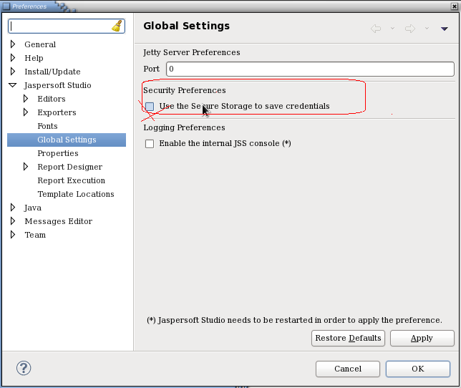
Task: Clear the filter text with the broom icon
Action: point(117,26)
